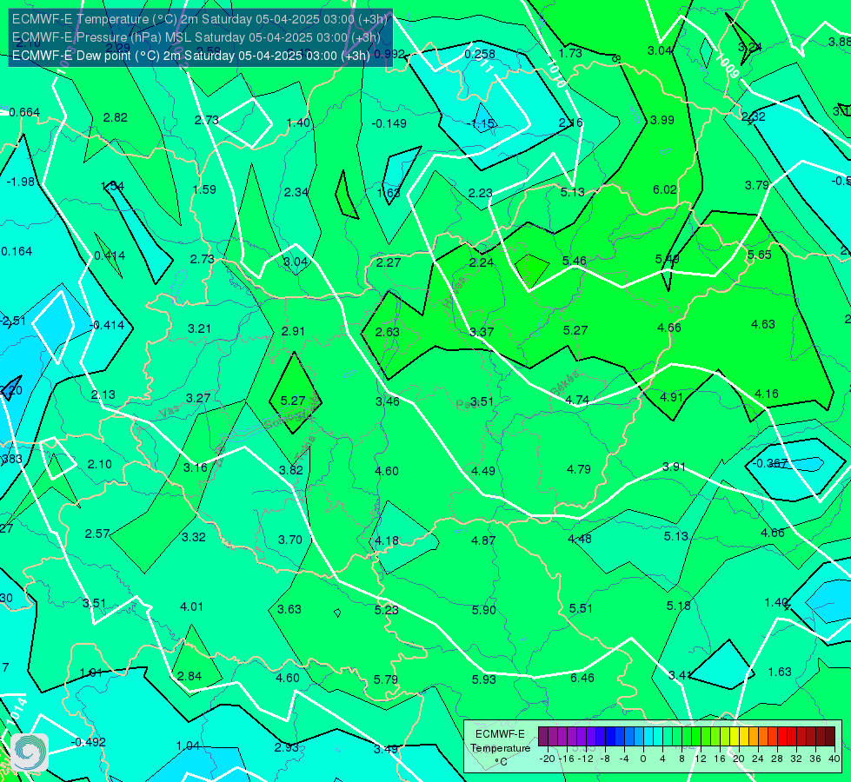Image resolution: width=851 pixels, height=782 pixels.
Task: Click the 4.63 value on the map
Action: coord(763,324)
